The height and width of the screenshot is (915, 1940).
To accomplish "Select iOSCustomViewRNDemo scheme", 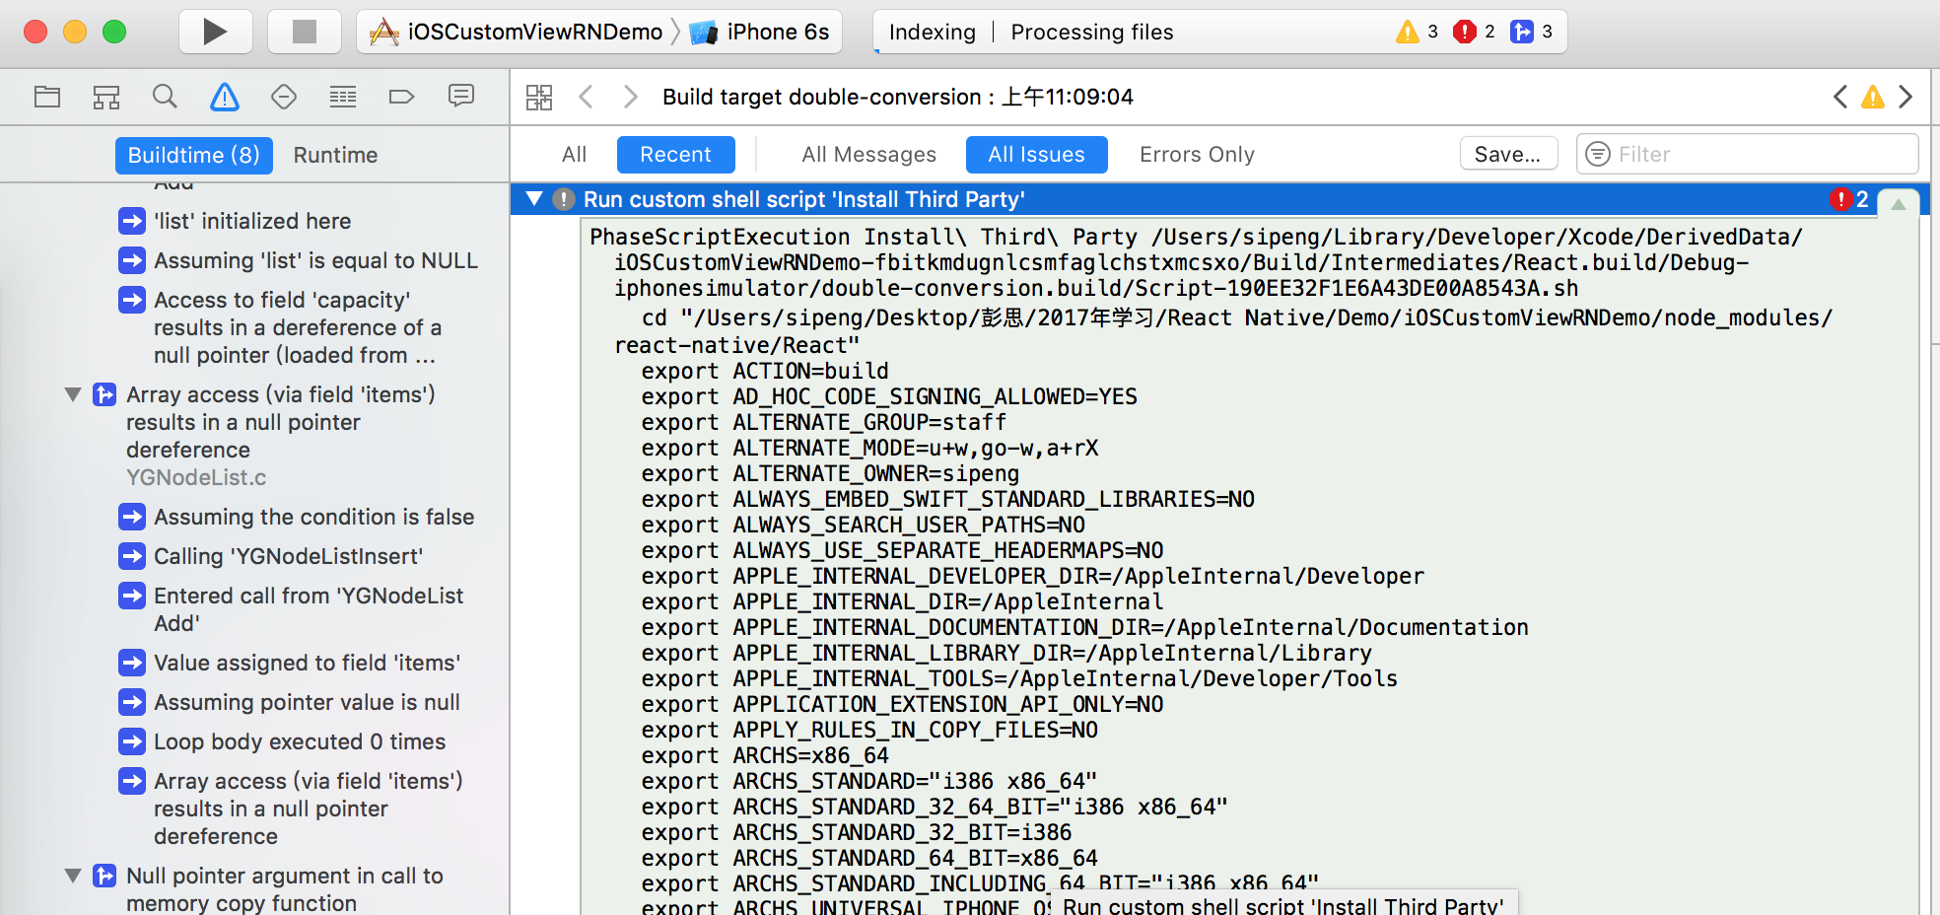I will pyautogui.click(x=516, y=32).
